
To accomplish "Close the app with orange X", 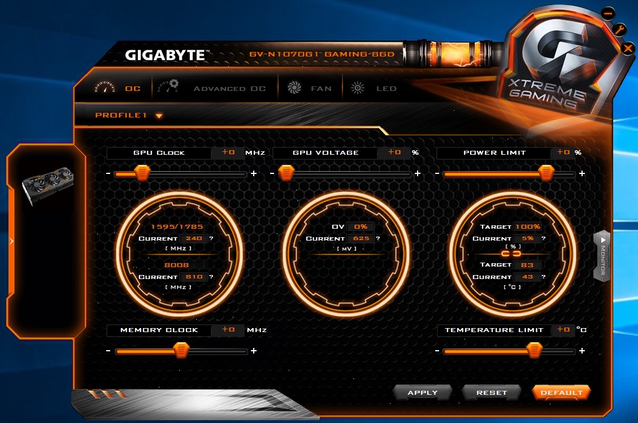I will [628, 49].
